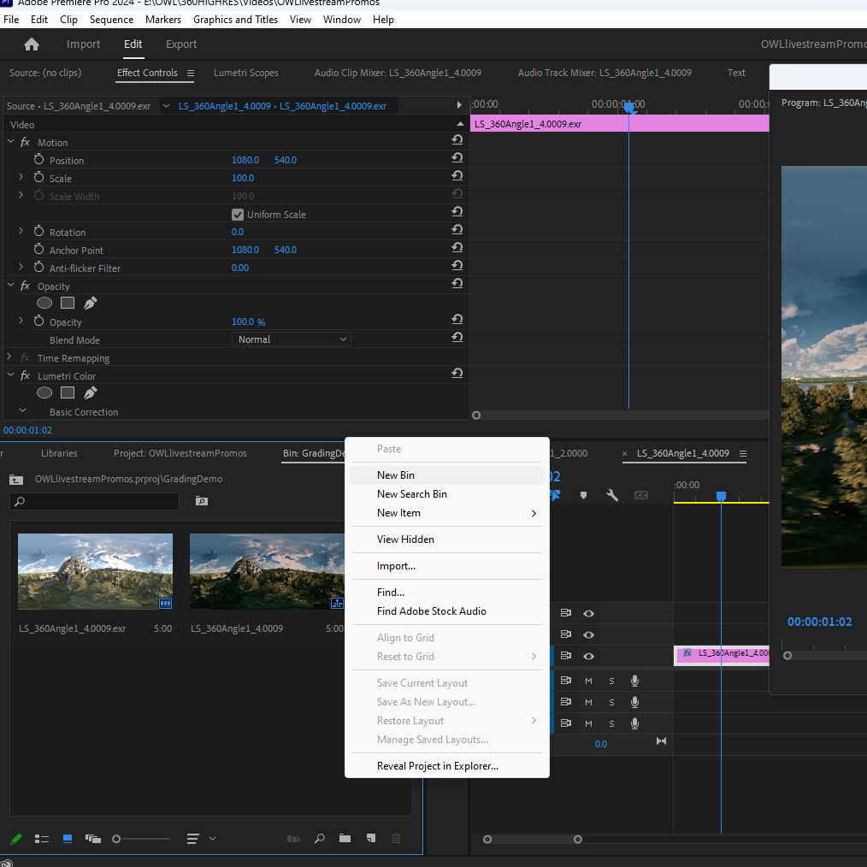Expand the Anti-flicker Filter property
This screenshot has width=867, height=867.
pos(21,267)
